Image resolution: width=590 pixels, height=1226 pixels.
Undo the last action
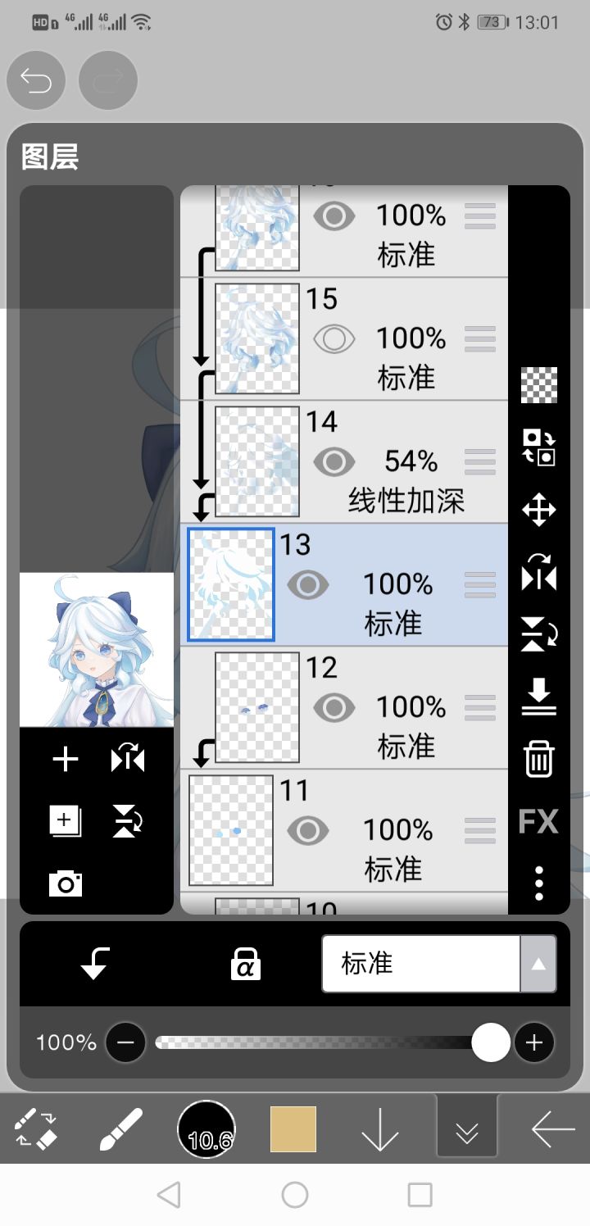(x=36, y=80)
